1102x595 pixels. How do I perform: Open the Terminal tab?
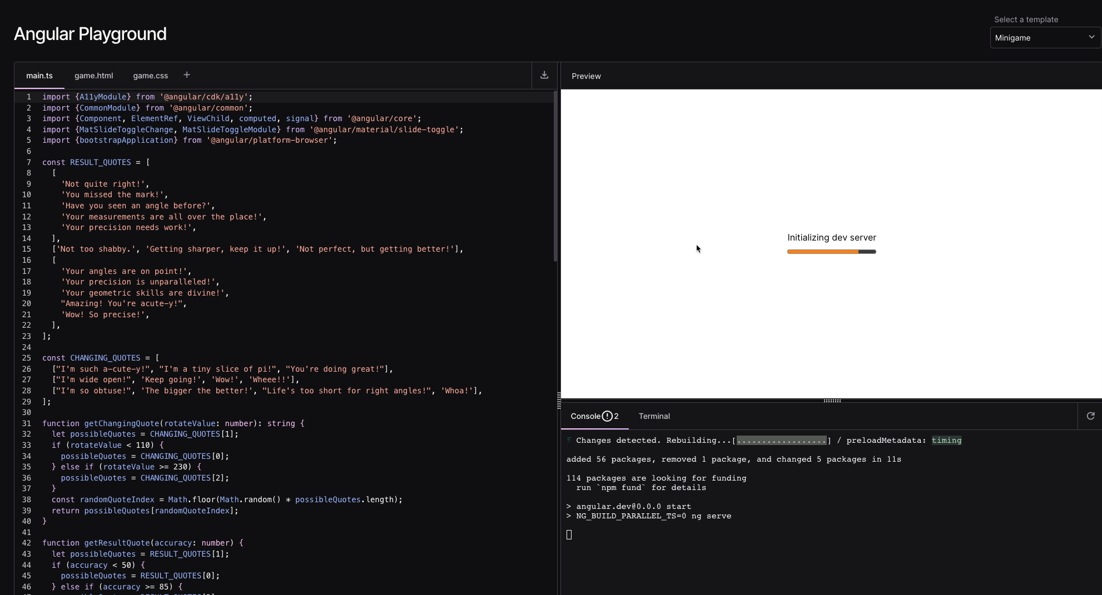click(654, 416)
